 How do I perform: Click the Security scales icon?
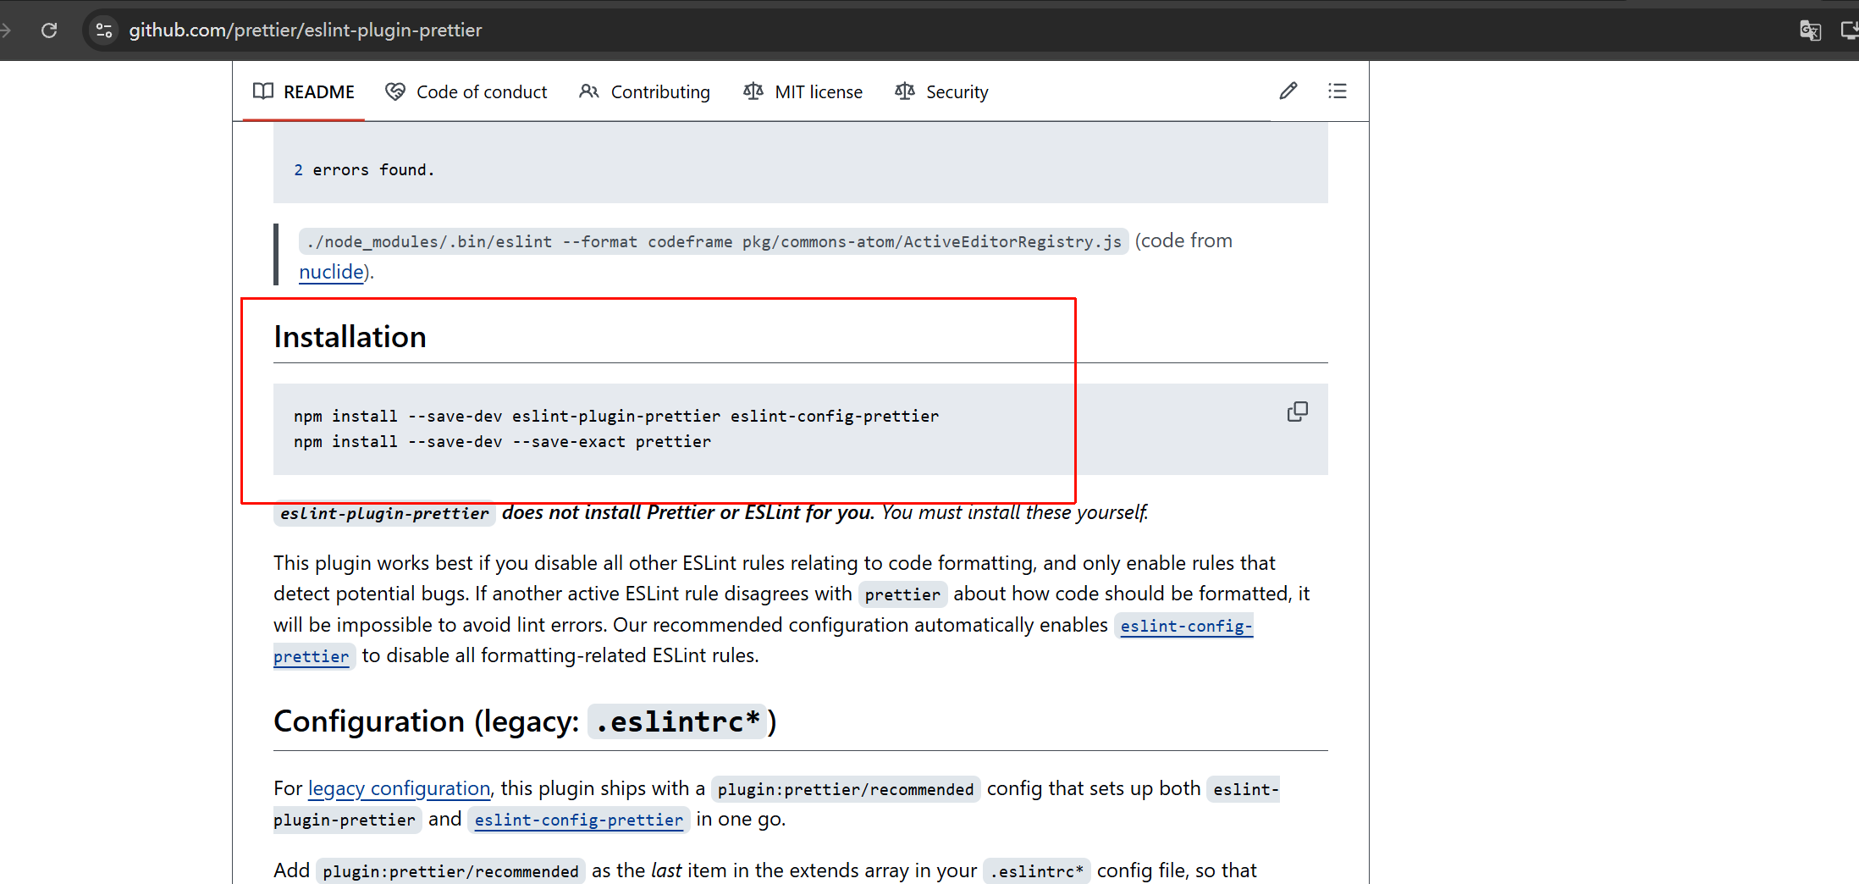905,91
